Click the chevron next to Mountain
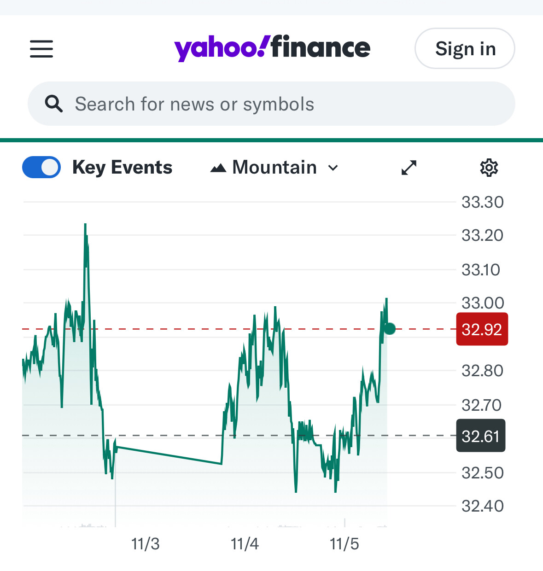 pyautogui.click(x=333, y=168)
